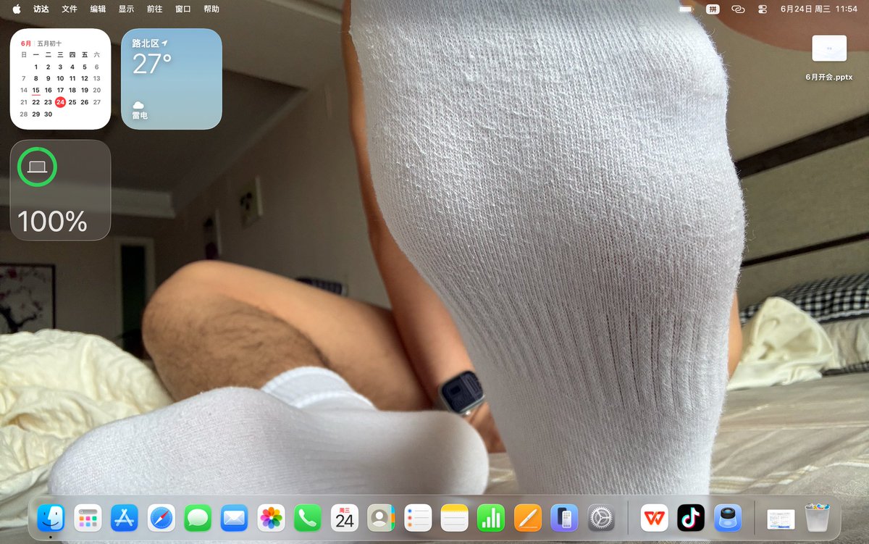Open Control Center from menu bar
The width and height of the screenshot is (869, 544).
[x=763, y=9]
